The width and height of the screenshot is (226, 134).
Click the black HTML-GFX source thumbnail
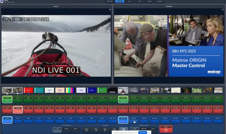pyautogui.click(x=113, y=90)
